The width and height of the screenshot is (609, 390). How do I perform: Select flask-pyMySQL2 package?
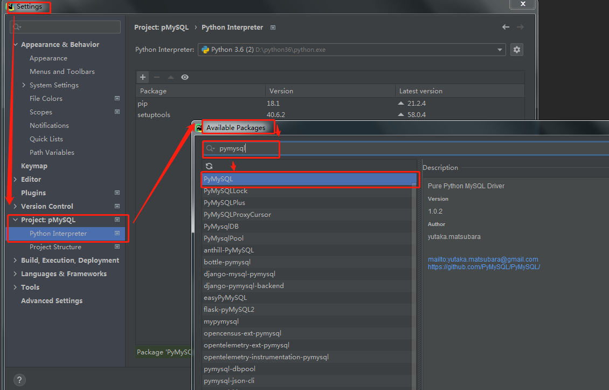tap(307, 310)
